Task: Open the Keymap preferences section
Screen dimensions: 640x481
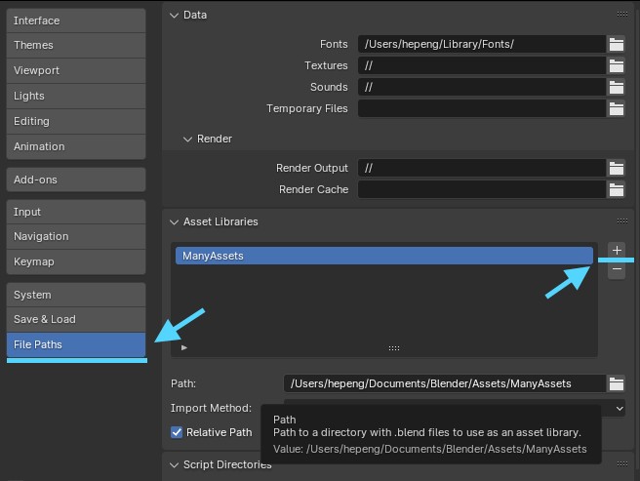Action: (x=76, y=261)
